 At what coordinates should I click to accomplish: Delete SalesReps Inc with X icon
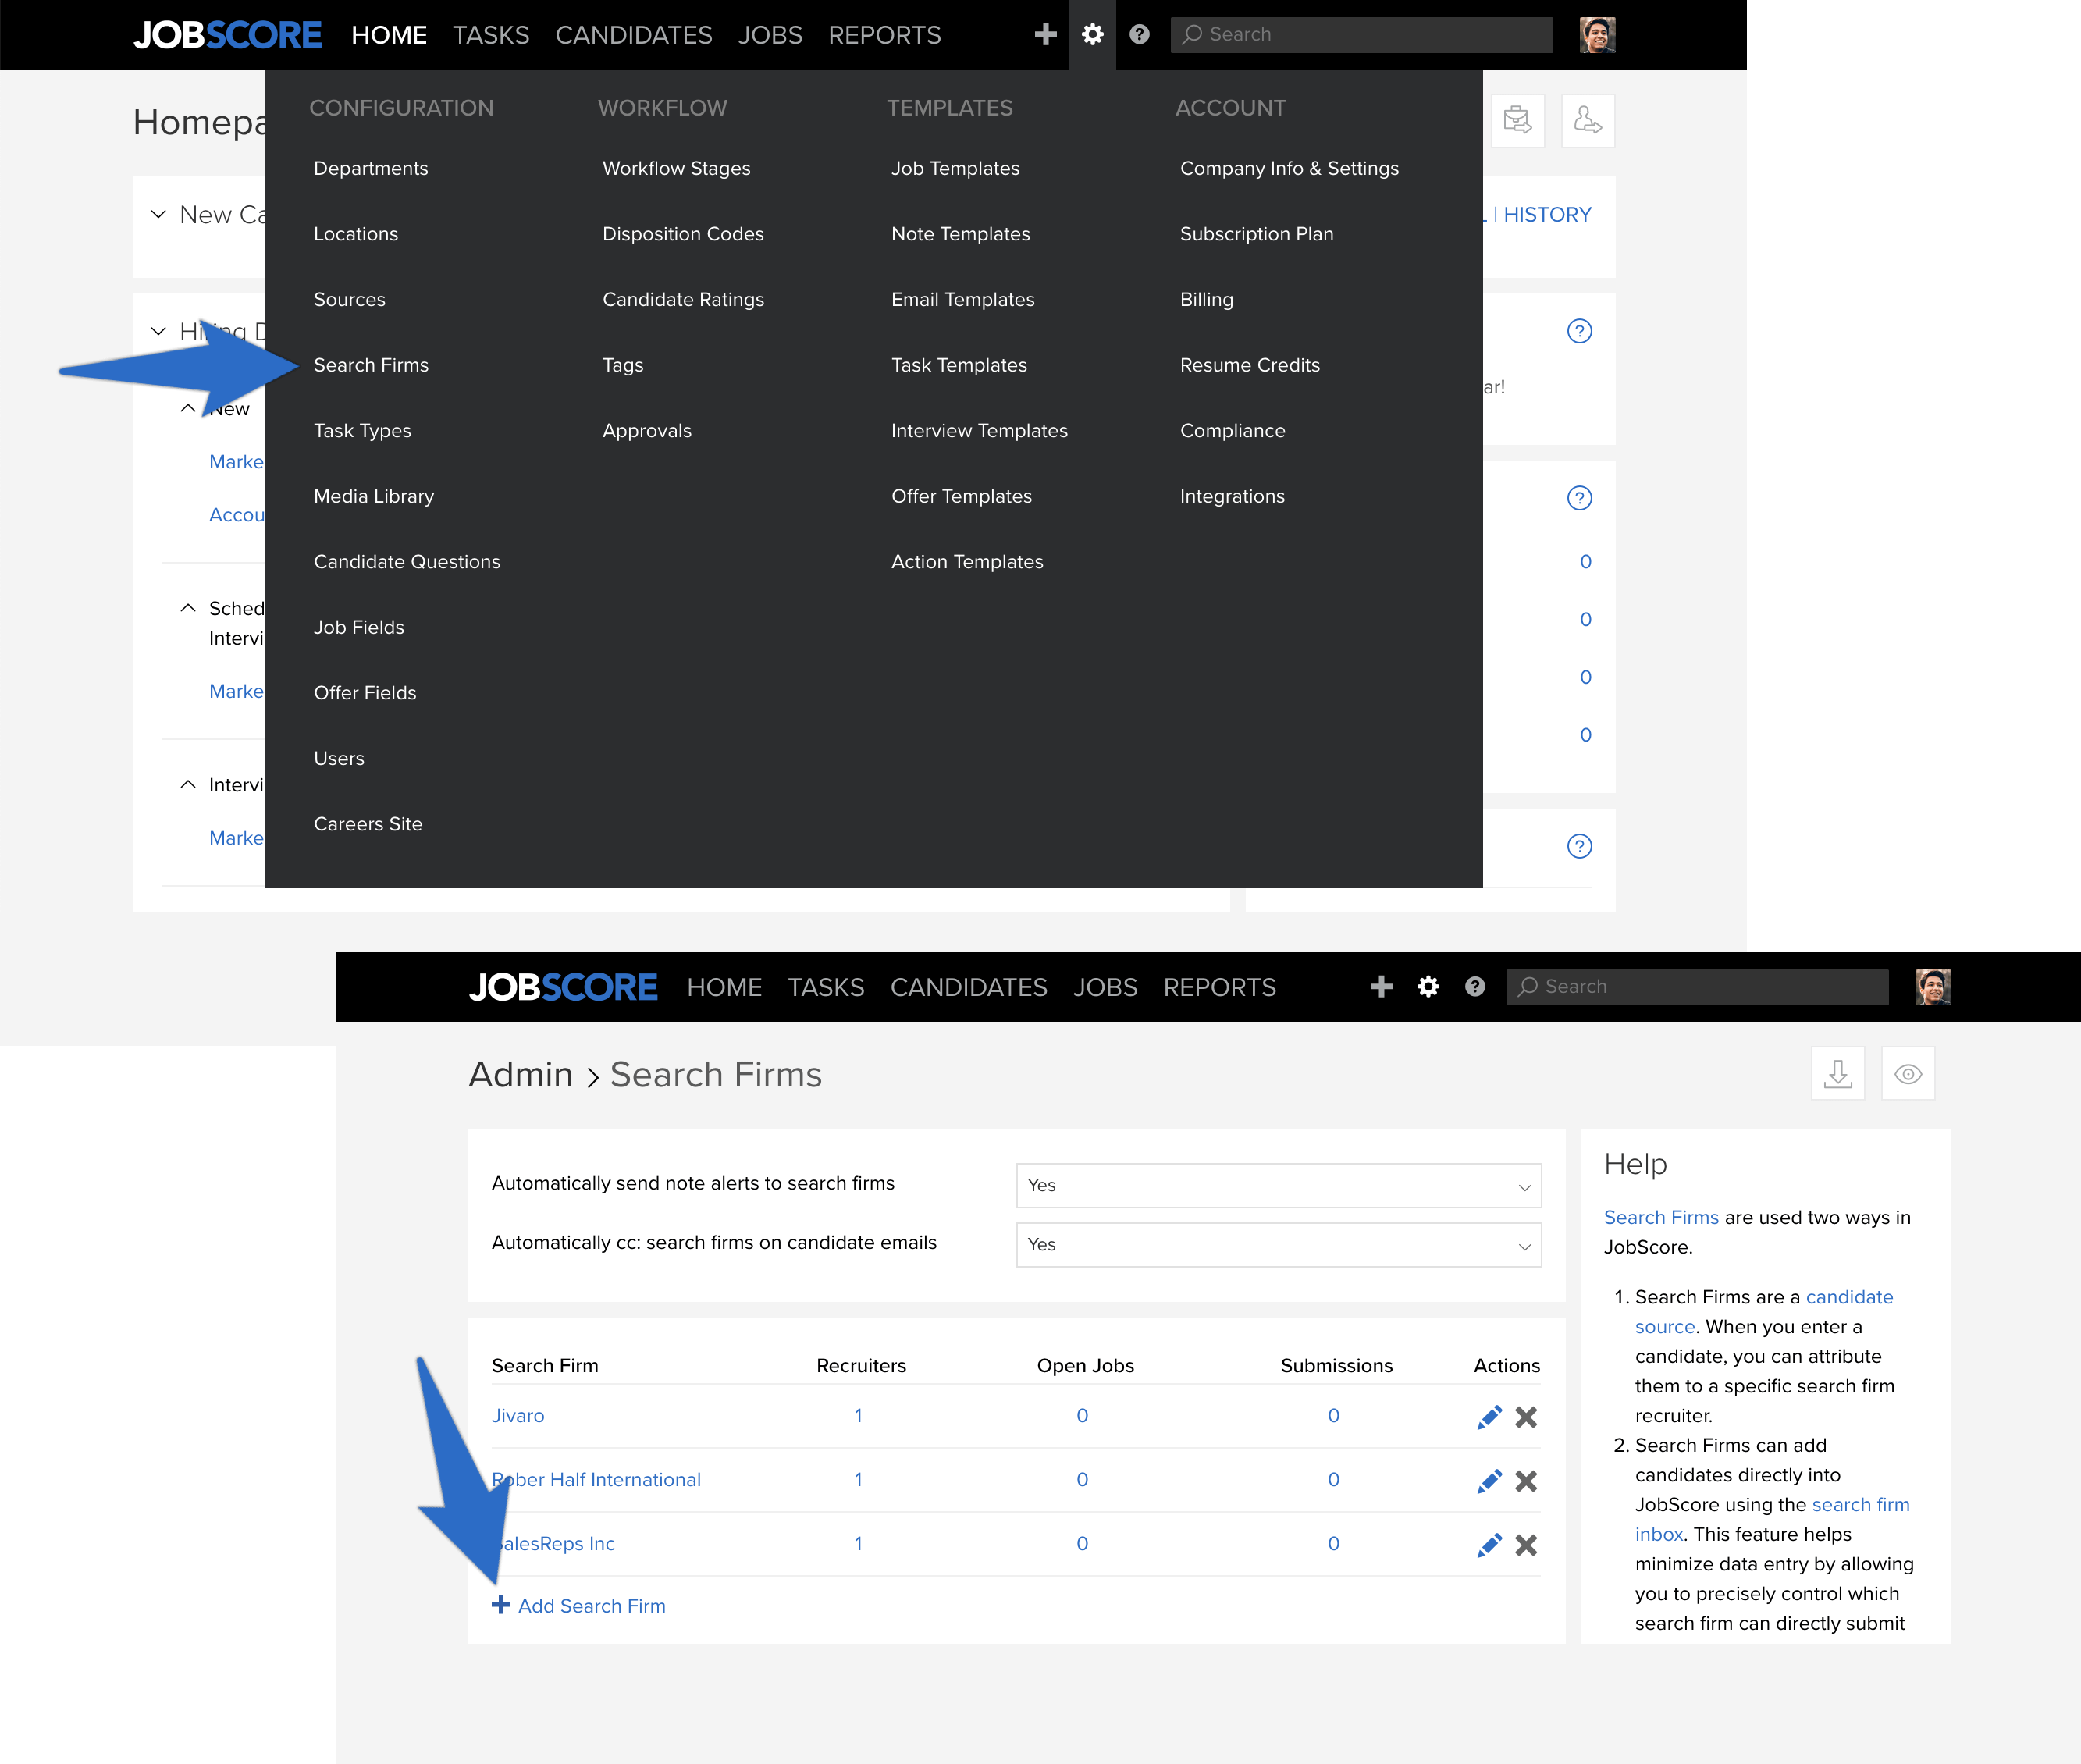[1526, 1545]
